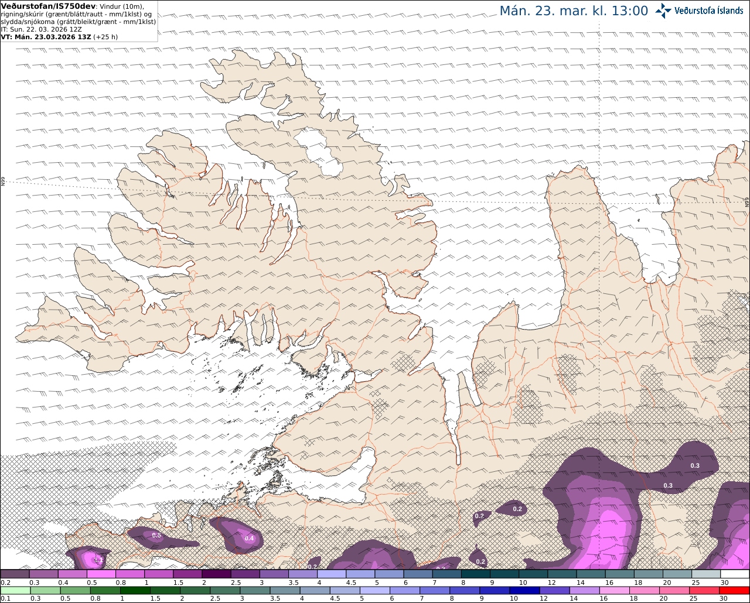Click the 0.5 precipitation value on the map
Image resolution: width=750 pixels, height=603 pixels.
(156, 535)
